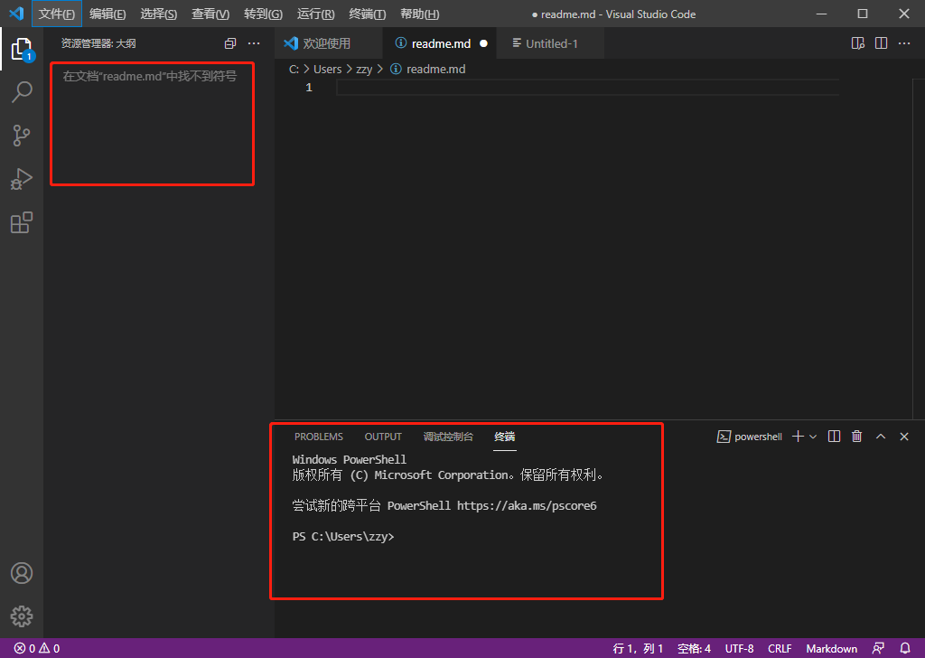Switch to the 调试控制台 panel tab
This screenshot has width=925, height=658.
point(448,437)
